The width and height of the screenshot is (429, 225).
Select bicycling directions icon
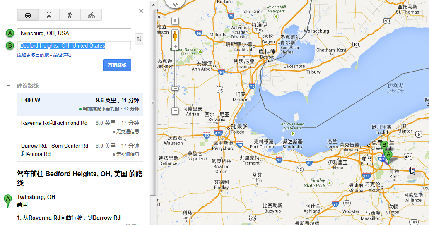coord(91,15)
